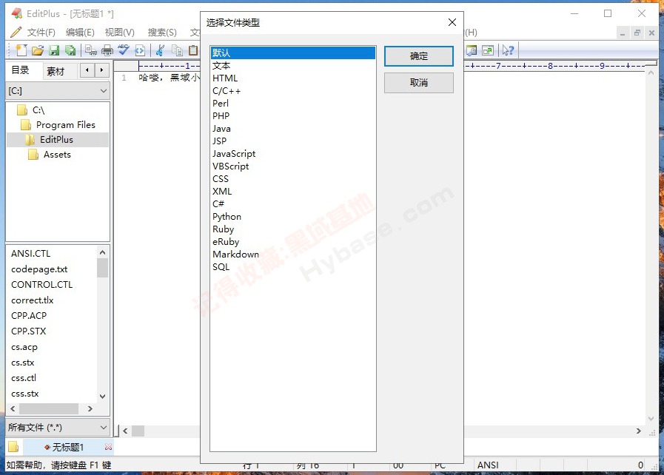Click the Print printer icon
664x475 pixels.
click(107, 50)
